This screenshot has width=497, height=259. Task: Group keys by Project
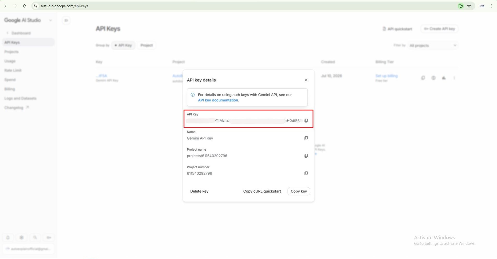[x=147, y=45]
